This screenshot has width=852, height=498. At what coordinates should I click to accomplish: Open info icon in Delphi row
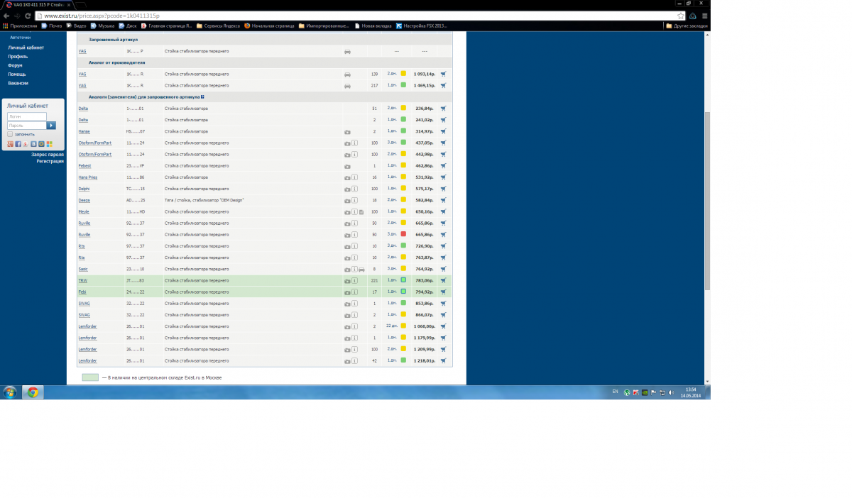coord(354,189)
